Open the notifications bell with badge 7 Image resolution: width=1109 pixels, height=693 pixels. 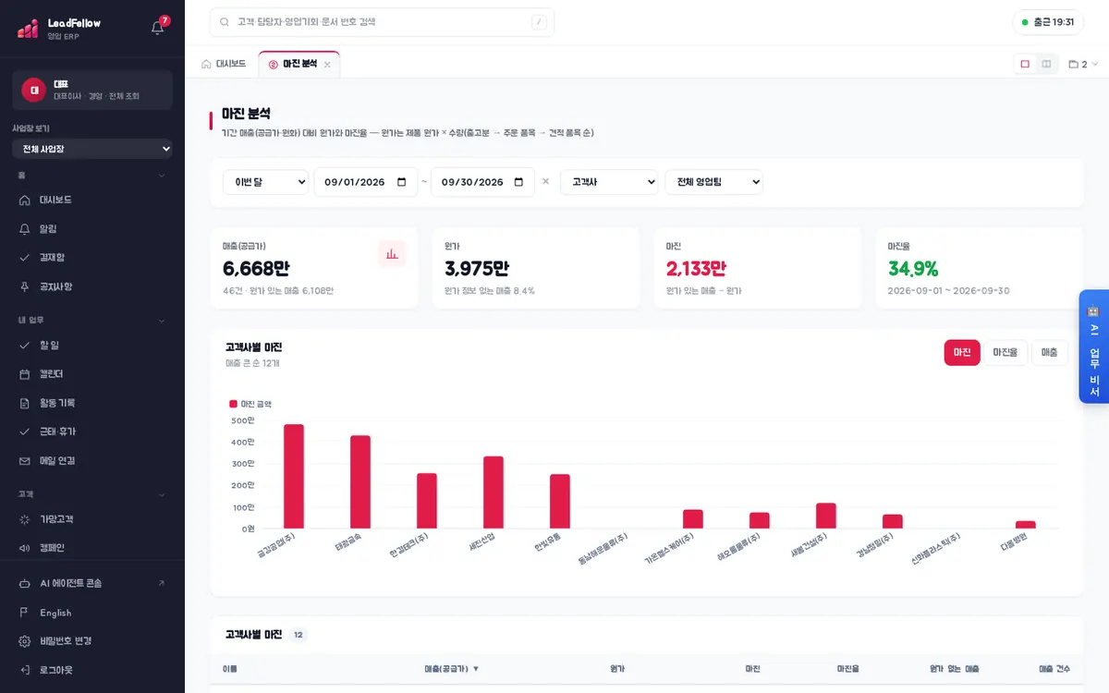coord(158,27)
